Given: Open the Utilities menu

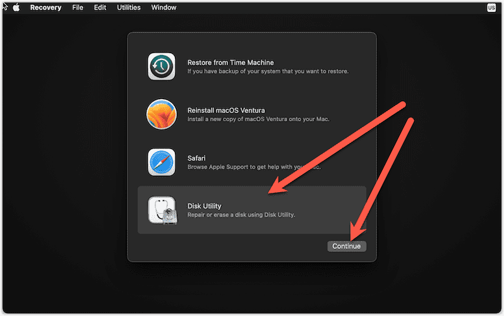Looking at the screenshot, I should [x=129, y=8].
